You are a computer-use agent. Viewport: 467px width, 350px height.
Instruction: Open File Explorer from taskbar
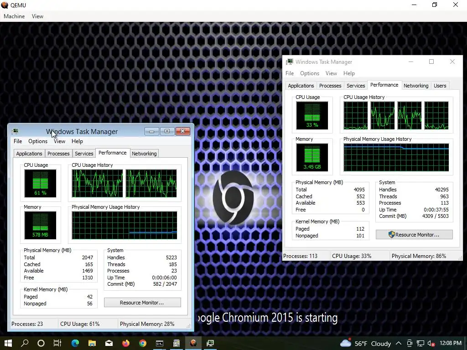coord(92,343)
